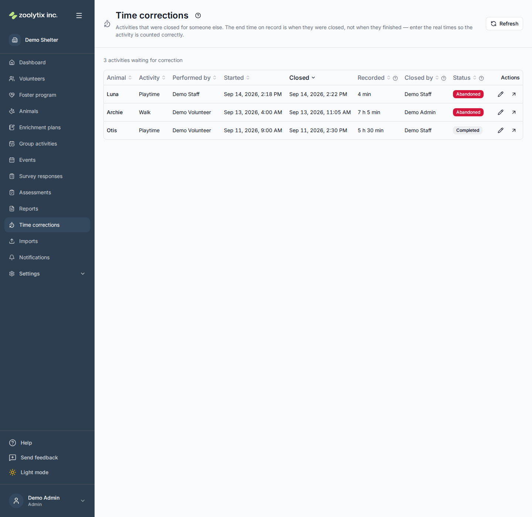Edit times for Luna's Playtime activity
532x517 pixels.
(x=501, y=94)
